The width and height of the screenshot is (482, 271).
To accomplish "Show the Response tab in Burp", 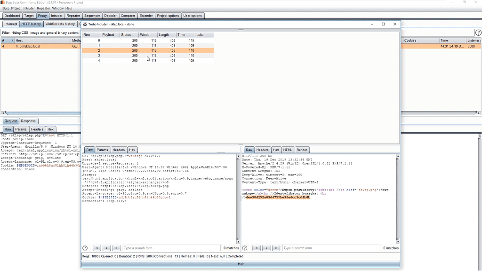I will pyautogui.click(x=28, y=121).
